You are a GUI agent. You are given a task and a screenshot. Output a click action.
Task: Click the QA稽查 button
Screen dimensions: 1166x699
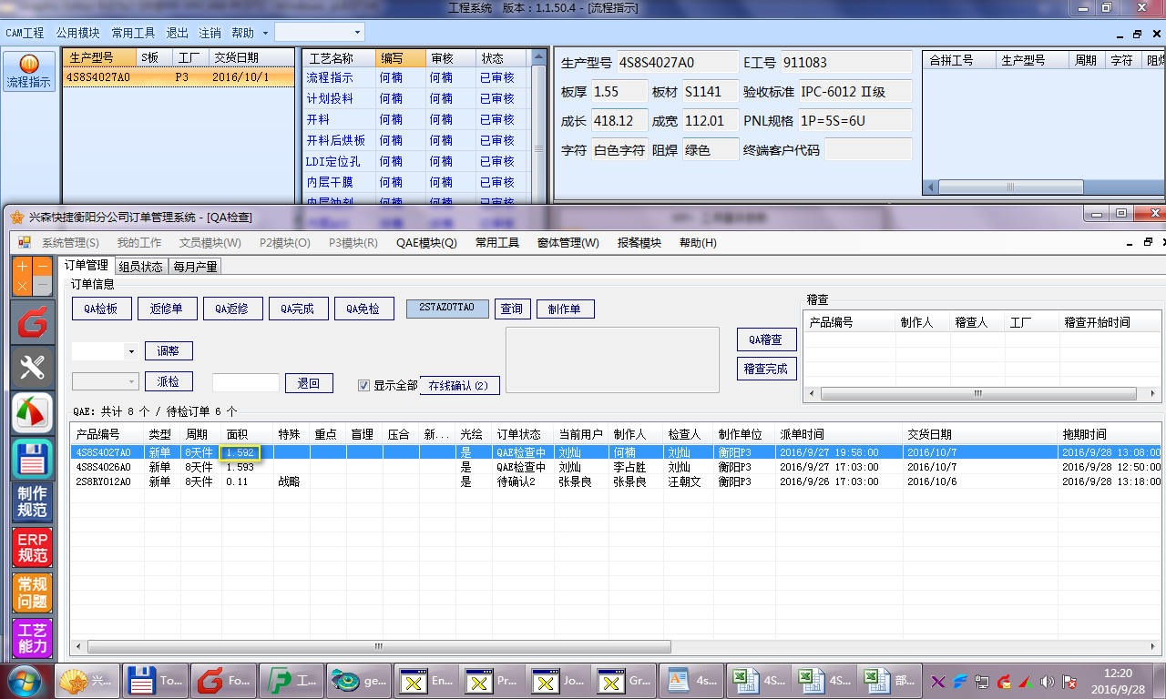pyautogui.click(x=767, y=339)
